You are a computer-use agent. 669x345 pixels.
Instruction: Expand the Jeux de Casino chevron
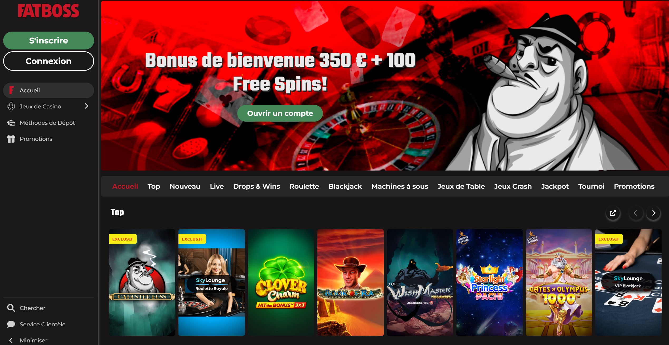[x=86, y=106]
